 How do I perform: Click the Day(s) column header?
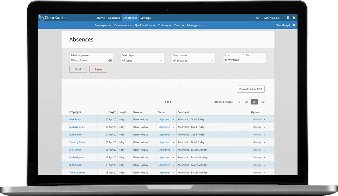point(112,112)
